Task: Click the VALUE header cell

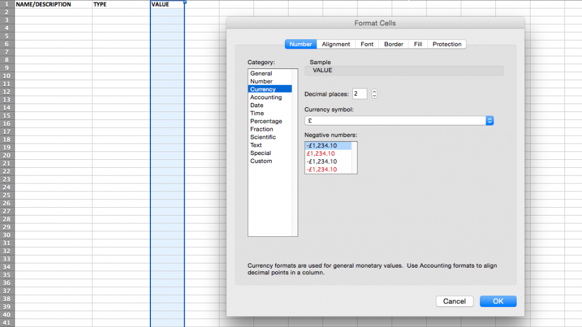Action: click(x=167, y=4)
